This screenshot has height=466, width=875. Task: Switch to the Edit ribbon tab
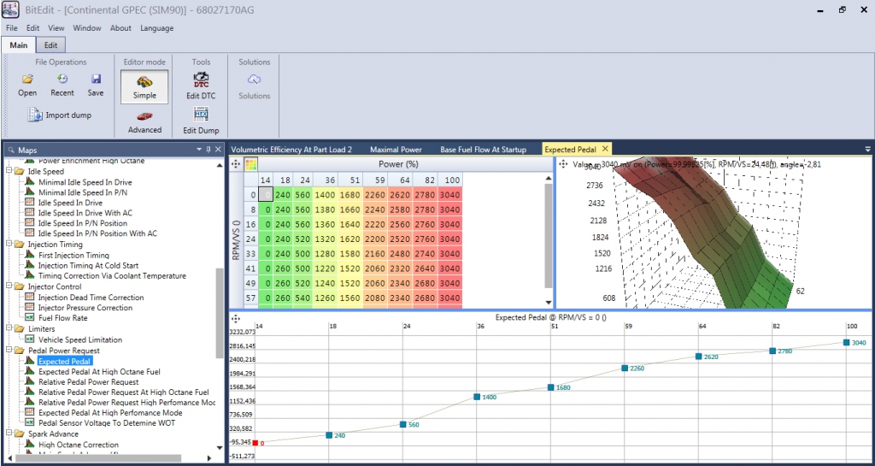tap(50, 45)
